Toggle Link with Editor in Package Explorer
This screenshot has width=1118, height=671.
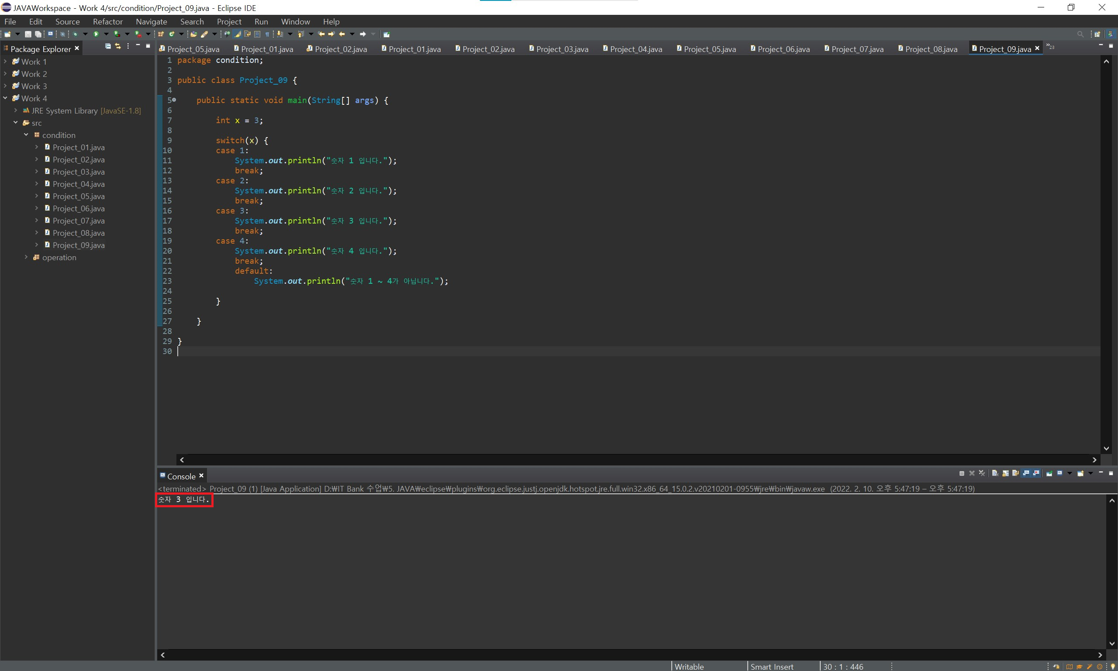(x=118, y=46)
